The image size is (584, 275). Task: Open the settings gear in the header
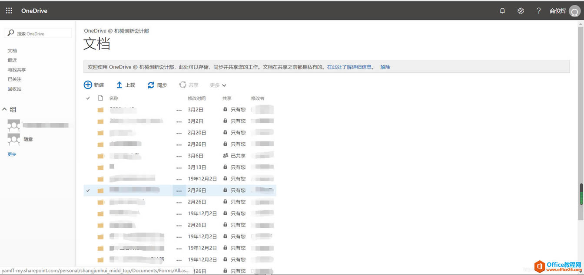coord(521,11)
